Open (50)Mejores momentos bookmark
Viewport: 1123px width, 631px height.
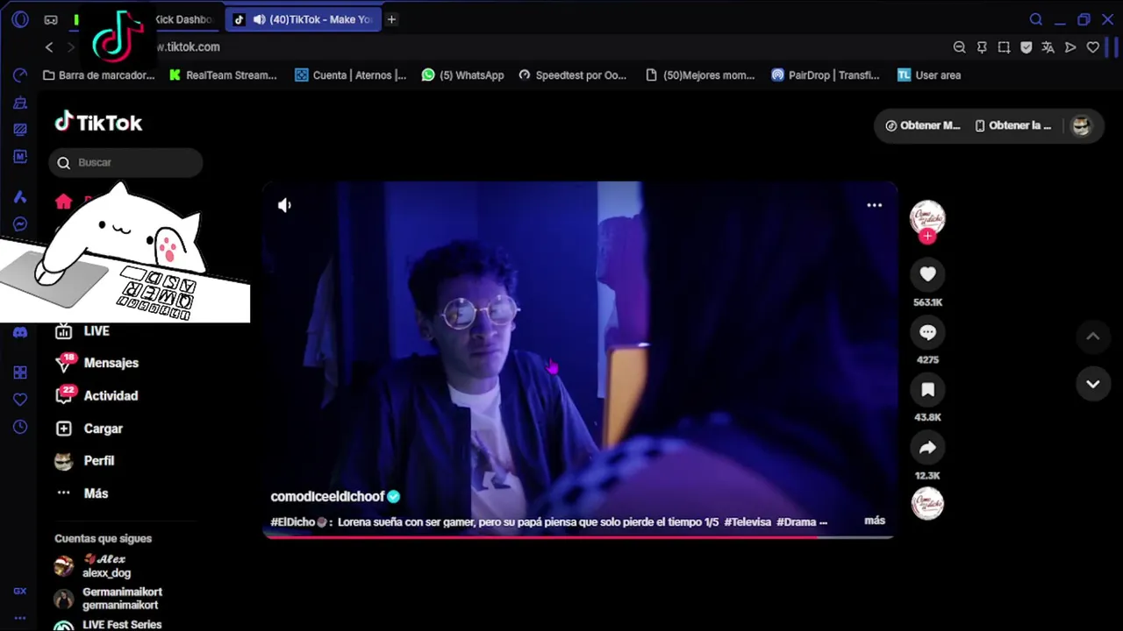pos(700,75)
